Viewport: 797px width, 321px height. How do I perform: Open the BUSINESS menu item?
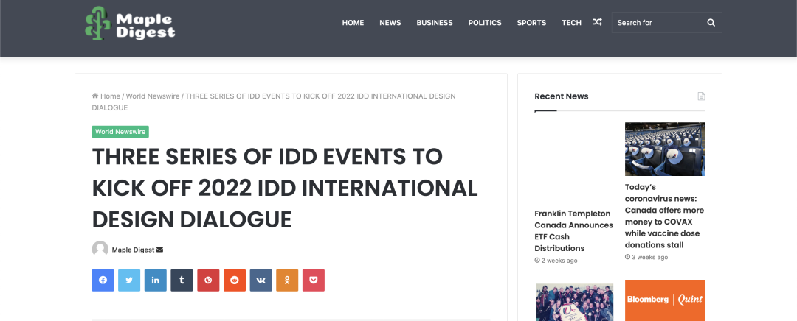[435, 22]
